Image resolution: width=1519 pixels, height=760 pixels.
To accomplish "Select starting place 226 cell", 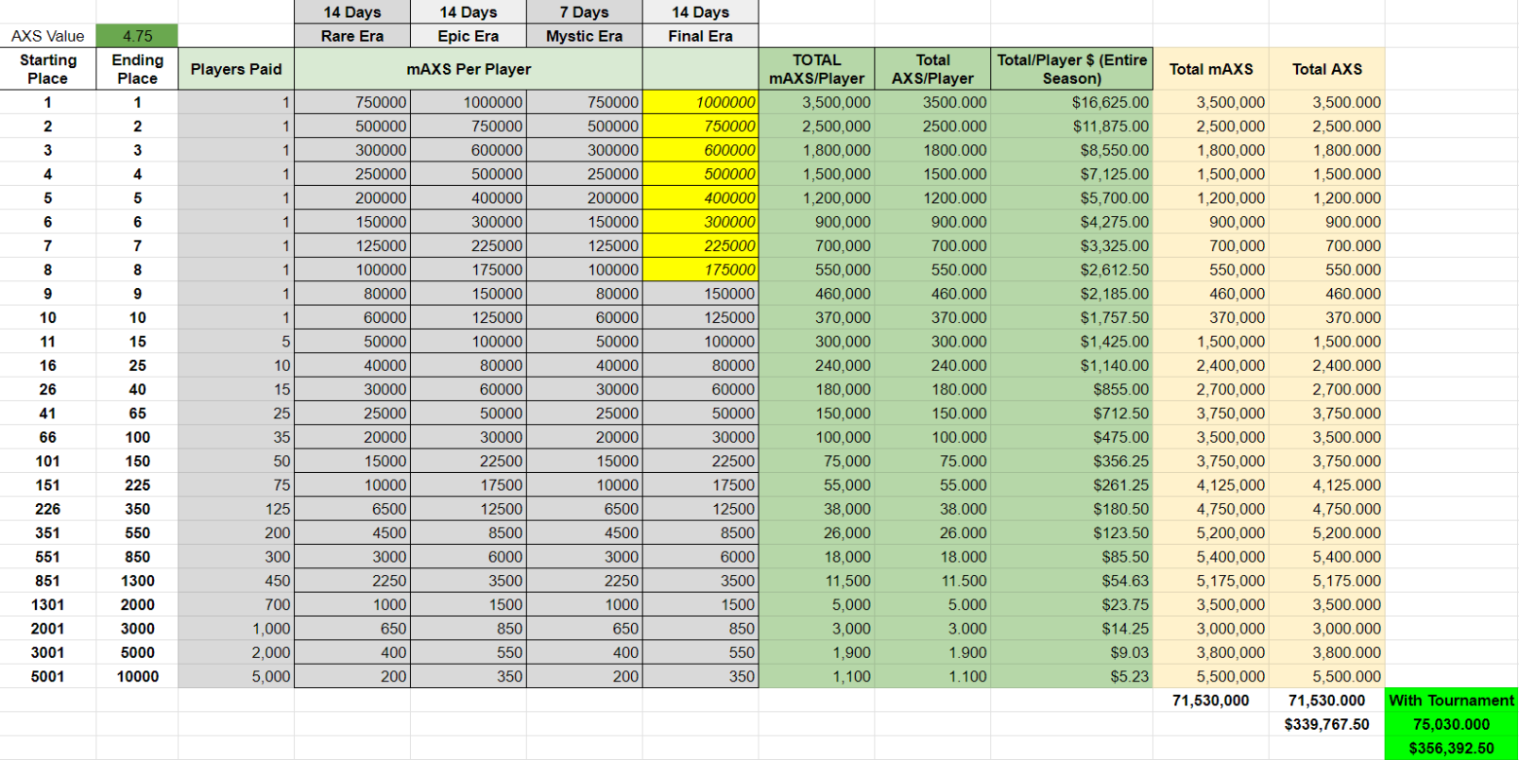I will [48, 509].
